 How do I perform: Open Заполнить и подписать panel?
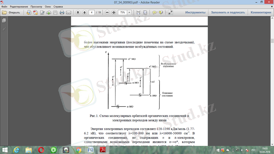click(x=228, y=13)
